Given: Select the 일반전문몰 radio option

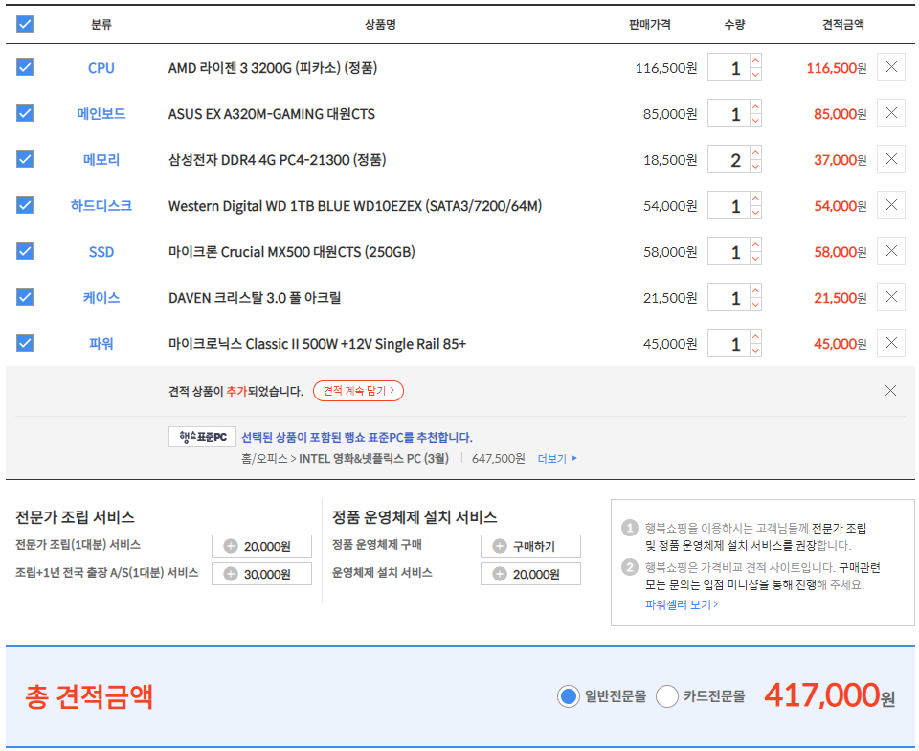Looking at the screenshot, I should [x=569, y=696].
